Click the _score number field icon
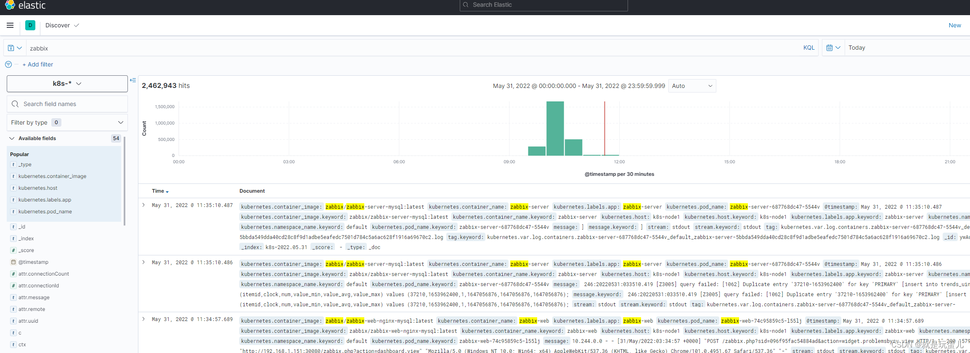The image size is (970, 353). 13,250
